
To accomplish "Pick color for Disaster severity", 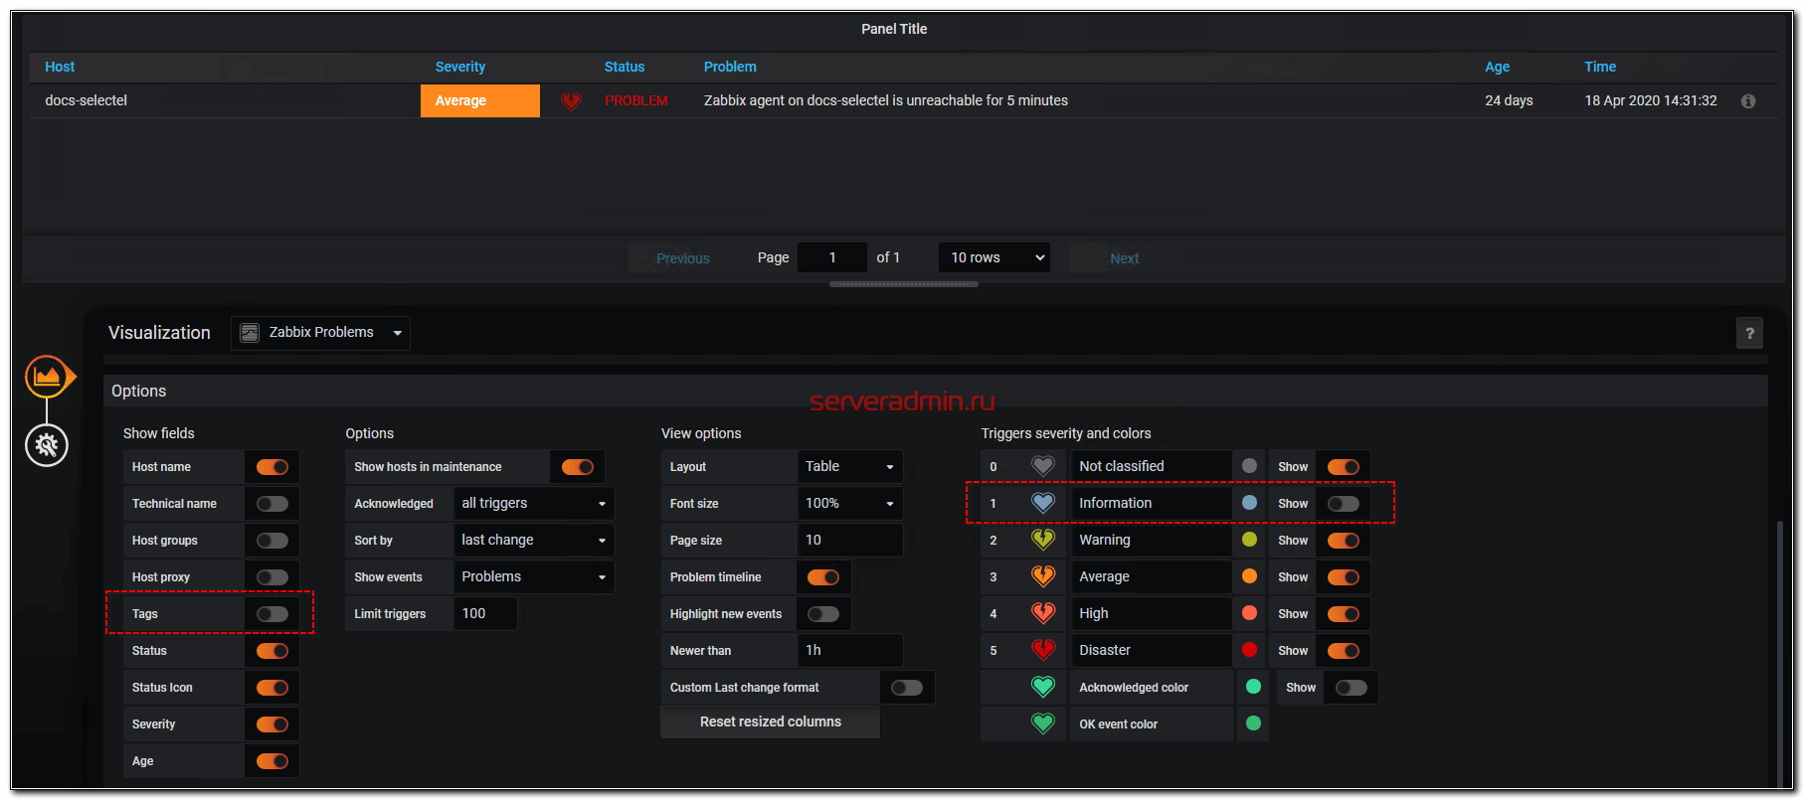I will [1249, 650].
